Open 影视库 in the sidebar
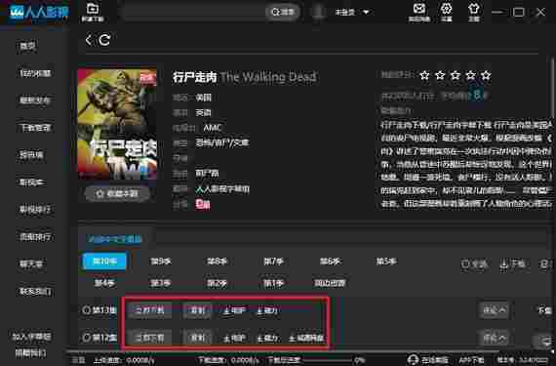The image size is (556, 366). (x=31, y=183)
